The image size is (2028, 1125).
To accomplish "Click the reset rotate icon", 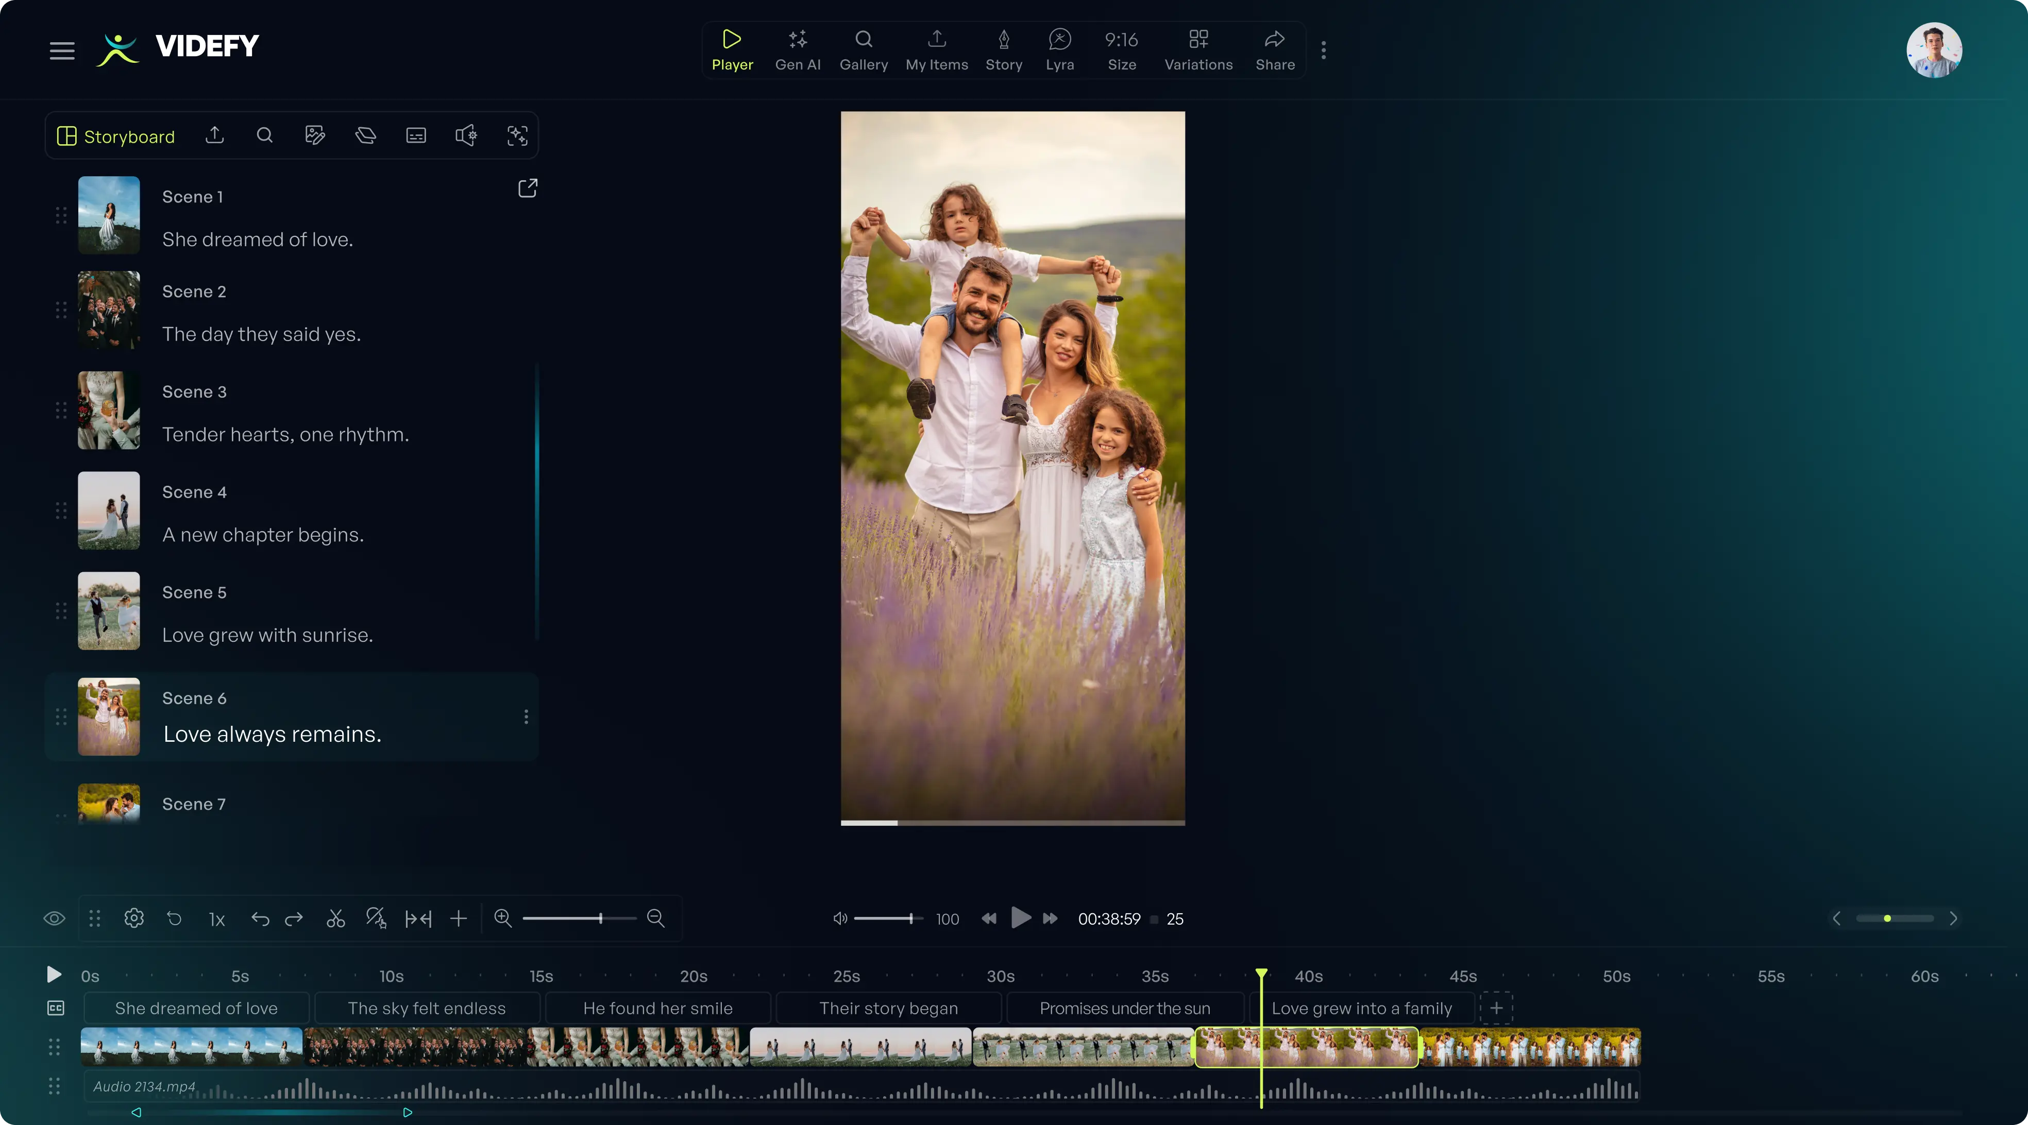I will [175, 919].
